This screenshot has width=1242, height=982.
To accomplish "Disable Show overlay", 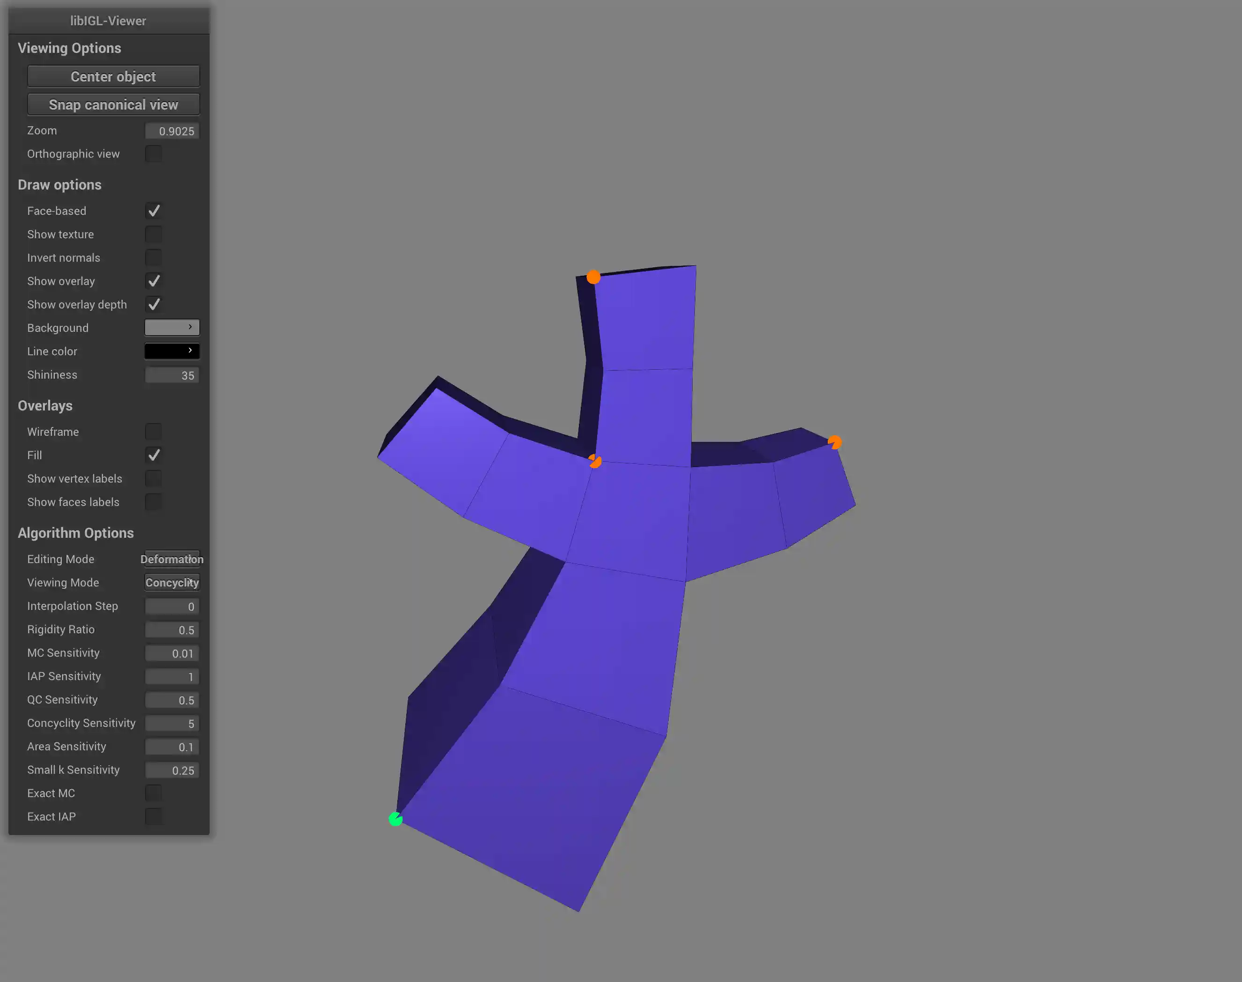I will coord(153,280).
